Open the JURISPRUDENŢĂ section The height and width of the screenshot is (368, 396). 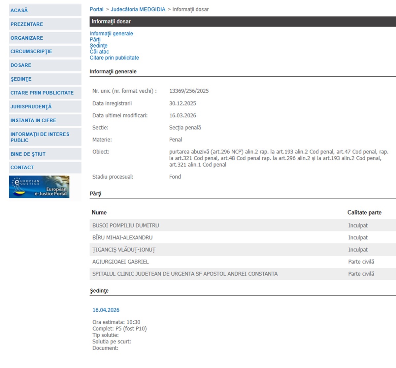31,107
